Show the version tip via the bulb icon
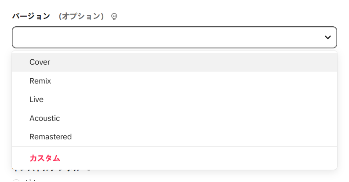 pos(114,17)
